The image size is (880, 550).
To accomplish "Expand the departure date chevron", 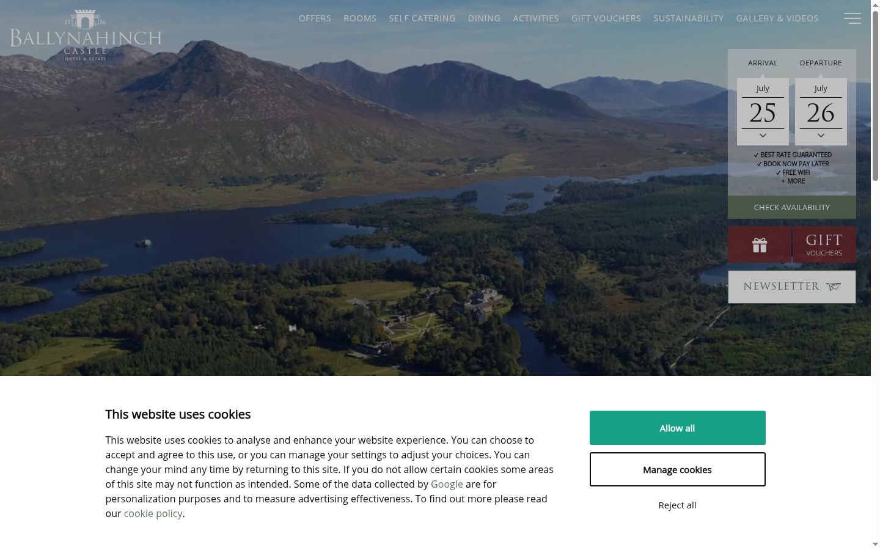I will [821, 136].
